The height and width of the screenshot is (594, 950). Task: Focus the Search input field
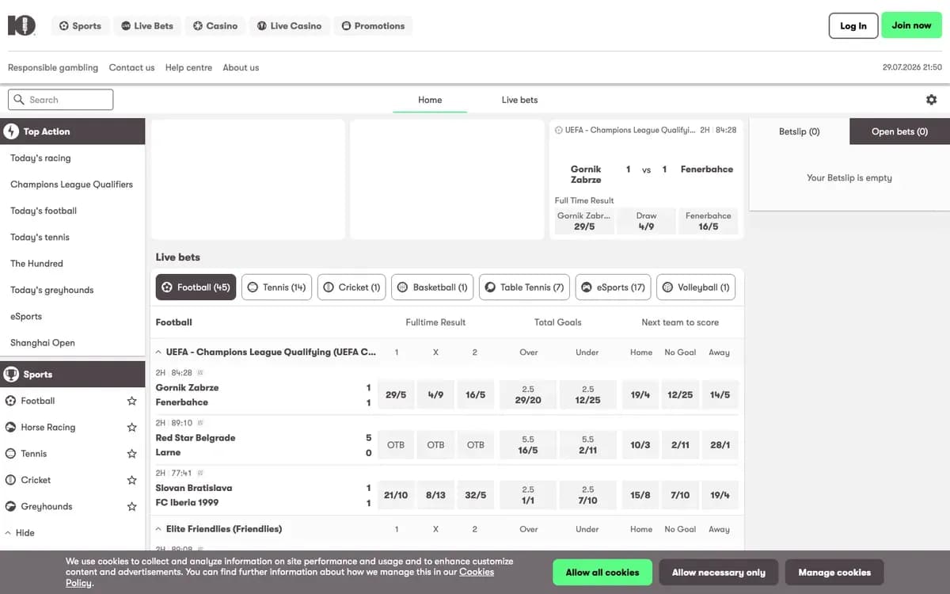(x=61, y=100)
